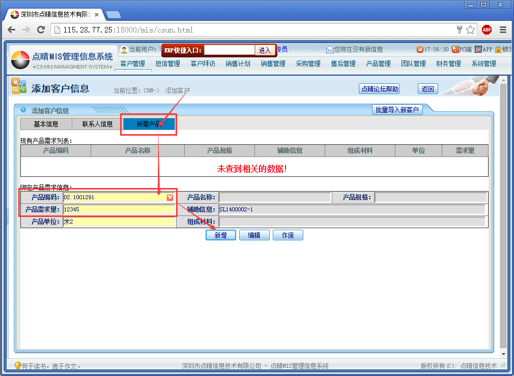
Task: Open the 销售管理 menu
Action: 273,64
